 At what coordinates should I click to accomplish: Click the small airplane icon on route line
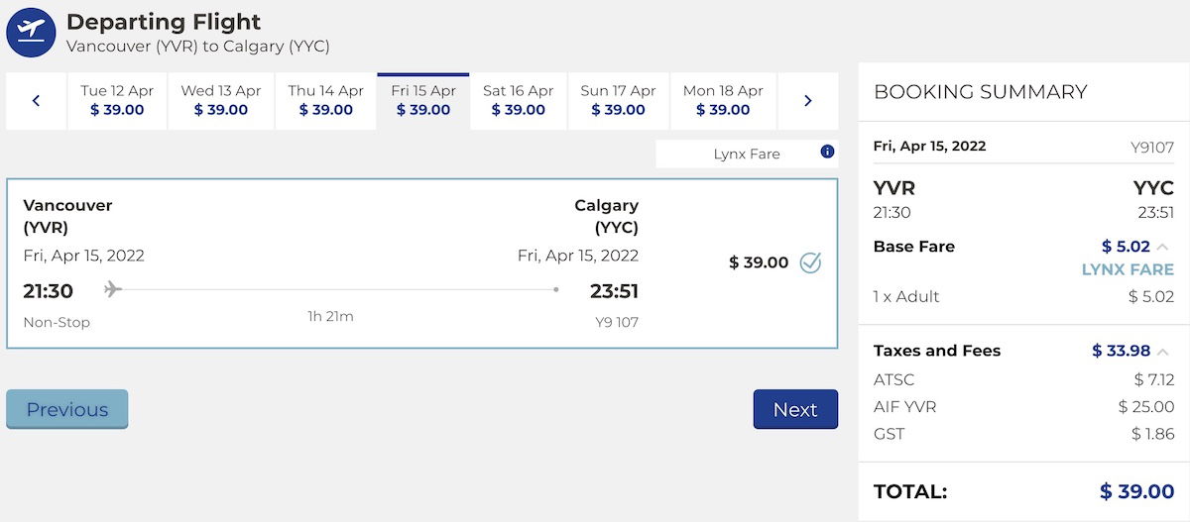pyautogui.click(x=113, y=289)
